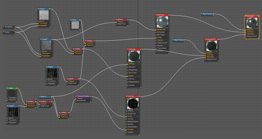Click the blue Noise node's output port
The width and height of the screenshot is (262, 139).
click(80, 20)
